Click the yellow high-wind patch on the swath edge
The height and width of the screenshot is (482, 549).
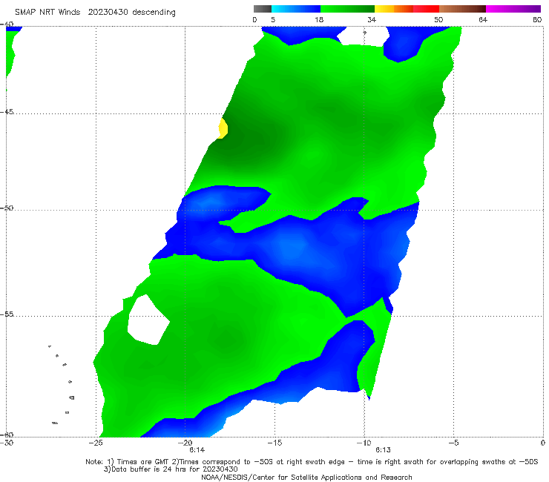tap(223, 128)
